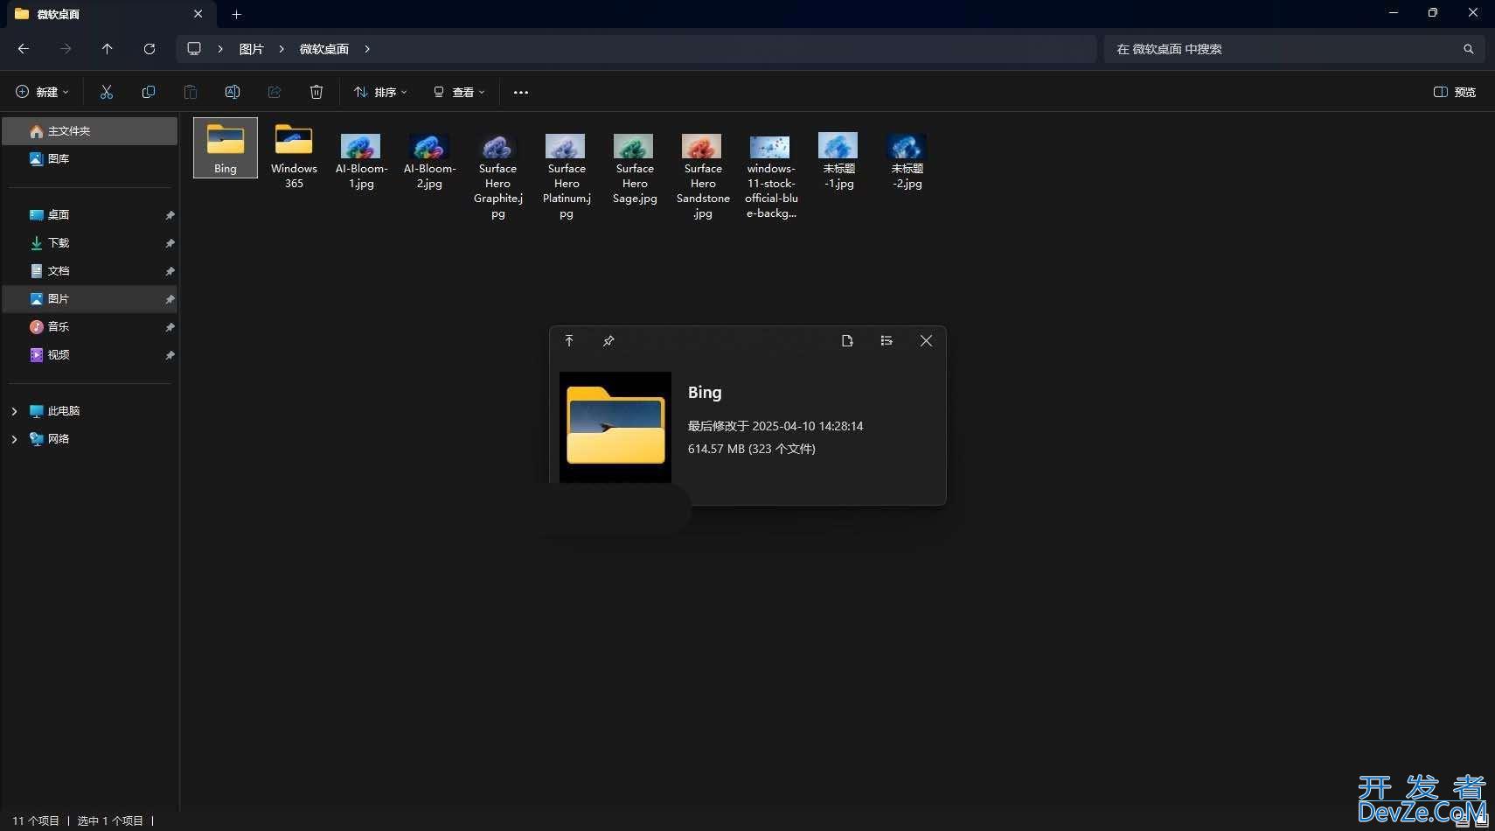This screenshot has width=1495, height=831.
Task: Open 文档 in sidebar
Action: (90, 271)
